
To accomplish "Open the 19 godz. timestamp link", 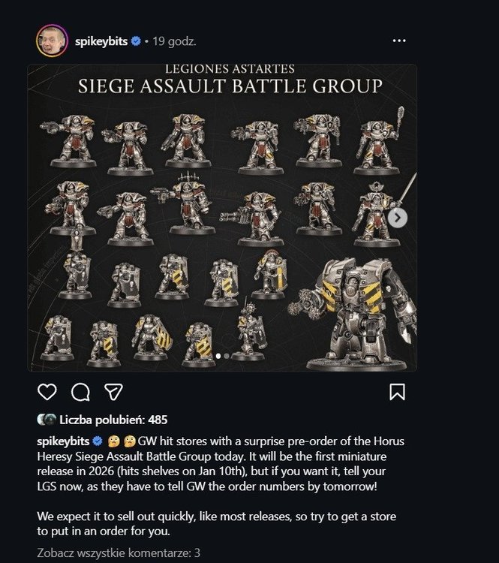I will pyautogui.click(x=175, y=41).
